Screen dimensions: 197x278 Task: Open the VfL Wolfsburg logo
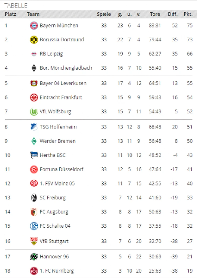tap(34, 112)
